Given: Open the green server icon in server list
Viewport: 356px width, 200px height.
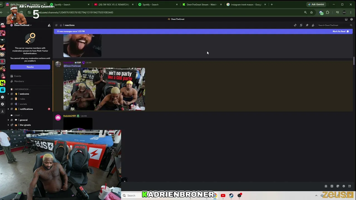Looking at the screenshot, I should tap(3, 83).
